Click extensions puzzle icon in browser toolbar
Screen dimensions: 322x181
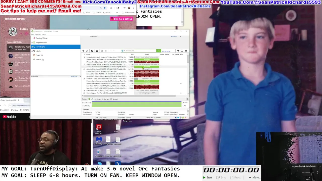point(111,8)
